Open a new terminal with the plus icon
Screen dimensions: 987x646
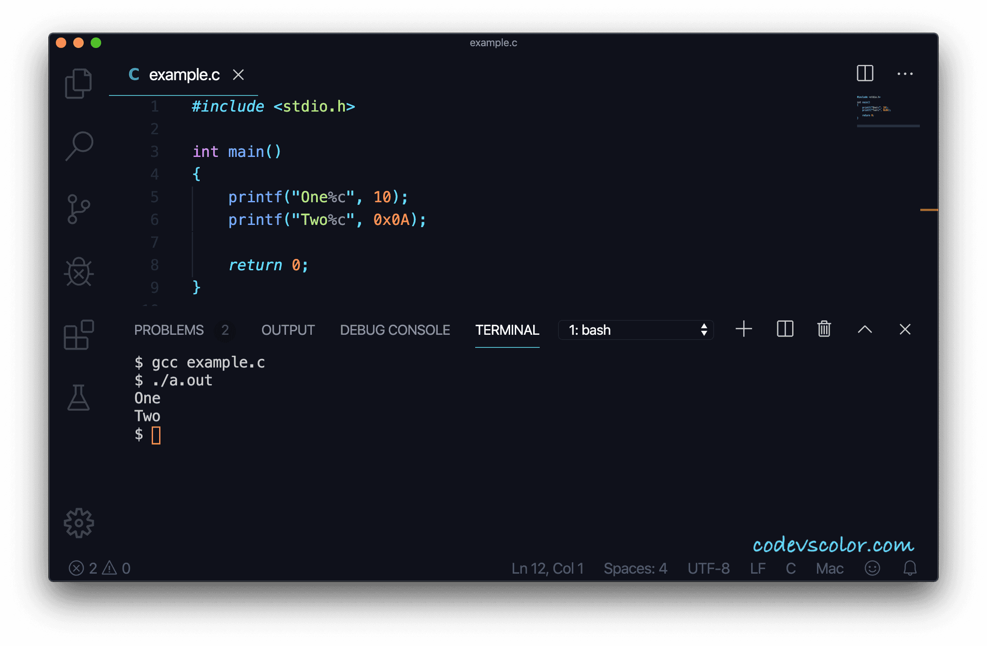click(743, 330)
